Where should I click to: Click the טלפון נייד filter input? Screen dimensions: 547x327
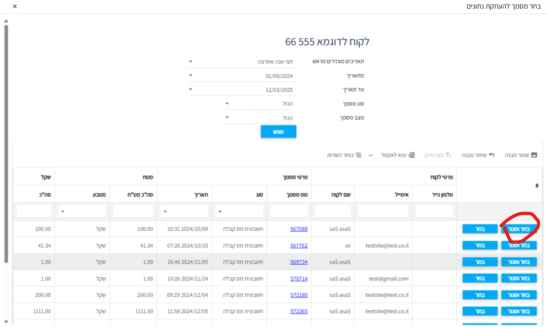[434, 211]
